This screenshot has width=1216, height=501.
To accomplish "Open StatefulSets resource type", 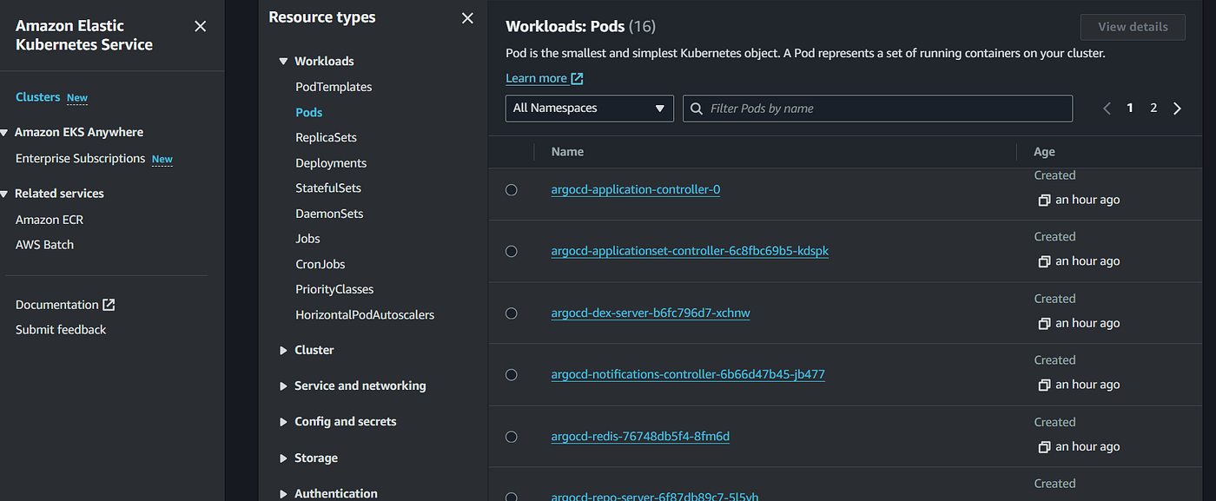I will point(328,188).
